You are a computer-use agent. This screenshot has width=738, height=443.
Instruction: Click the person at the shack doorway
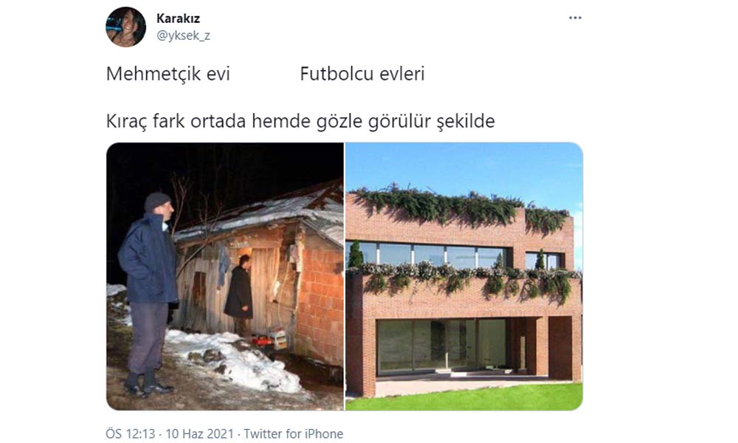pyautogui.click(x=239, y=295)
